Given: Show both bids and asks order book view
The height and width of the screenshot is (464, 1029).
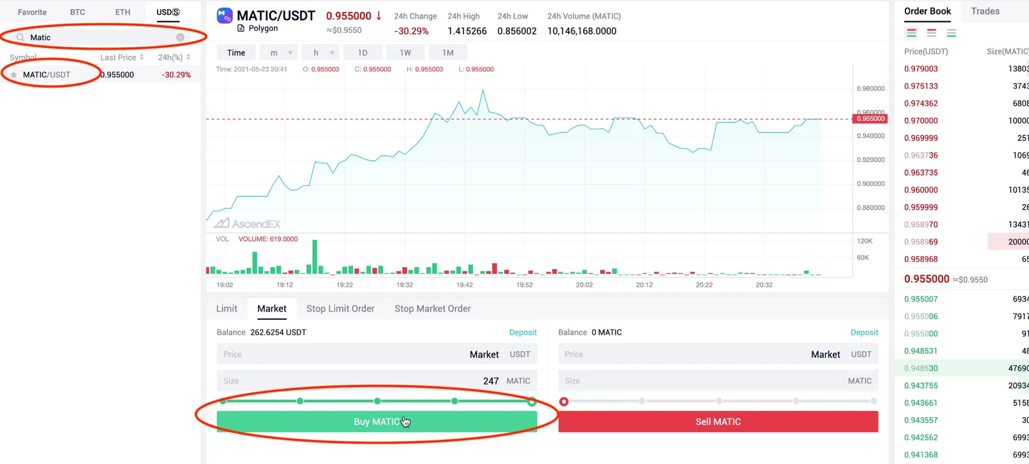Looking at the screenshot, I should coord(911,33).
